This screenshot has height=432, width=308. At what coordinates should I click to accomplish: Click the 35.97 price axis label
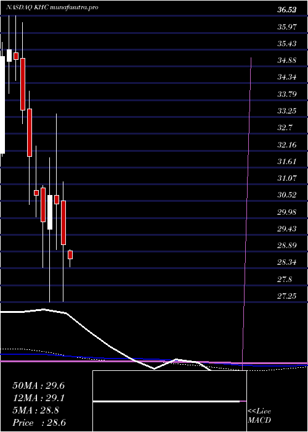click(x=287, y=27)
